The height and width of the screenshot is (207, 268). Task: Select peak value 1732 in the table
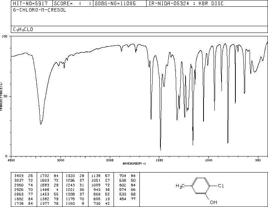(45, 176)
